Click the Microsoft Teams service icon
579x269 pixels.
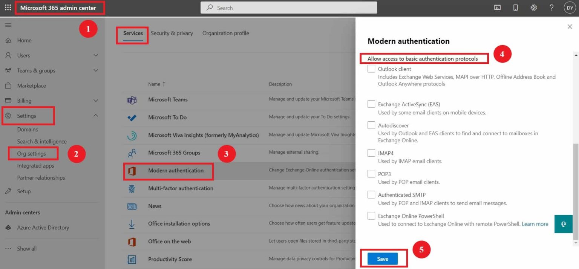click(x=132, y=99)
